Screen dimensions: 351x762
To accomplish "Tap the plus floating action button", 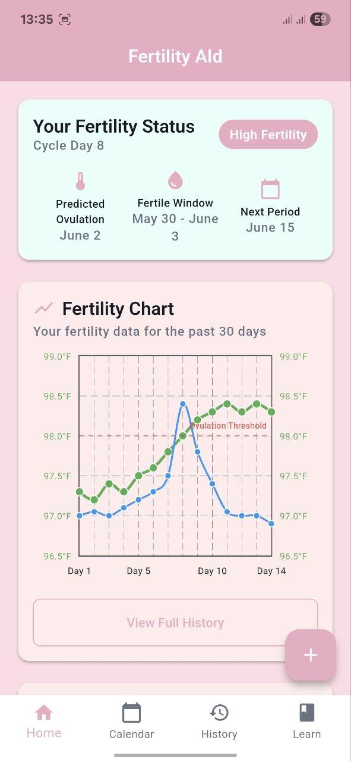I will click(311, 655).
